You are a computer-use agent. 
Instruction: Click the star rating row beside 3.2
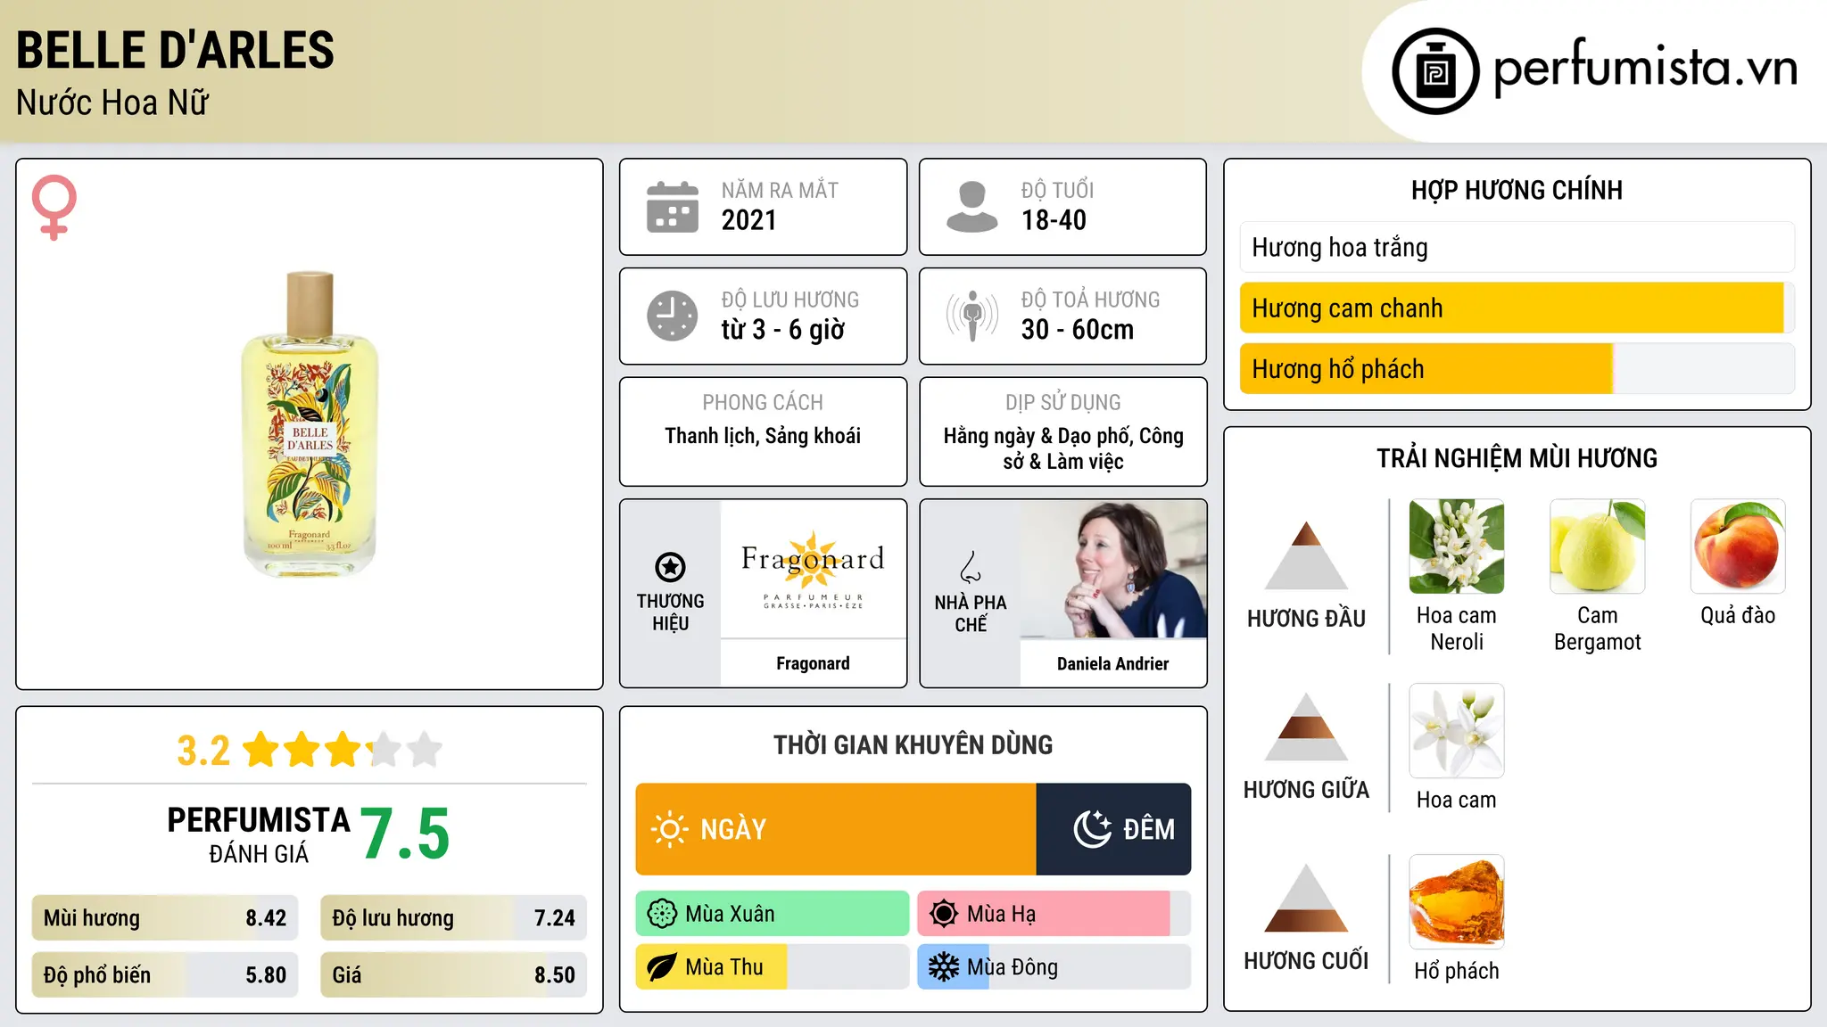point(343,750)
